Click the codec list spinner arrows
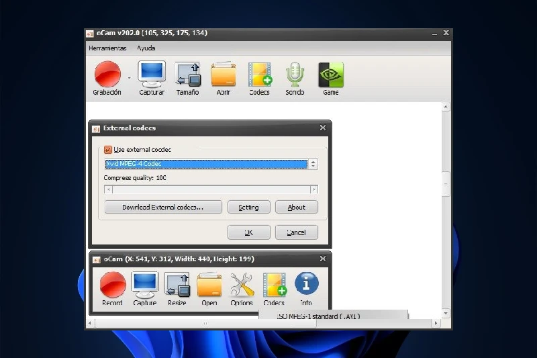Viewport: 537px width, 358px height. tap(313, 164)
